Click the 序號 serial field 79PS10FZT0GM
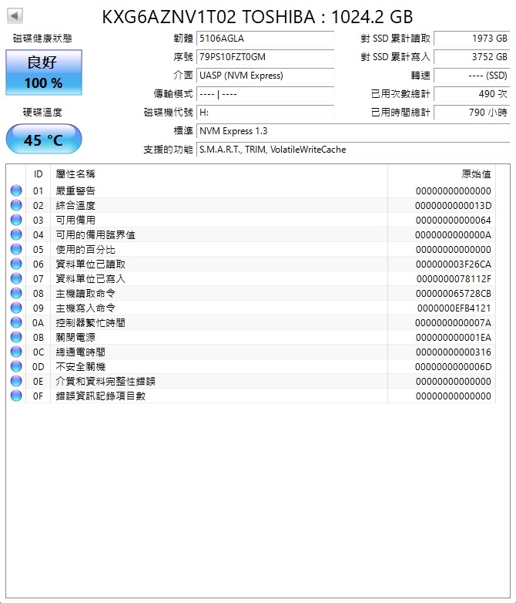The height and width of the screenshot is (603, 516). (x=265, y=57)
